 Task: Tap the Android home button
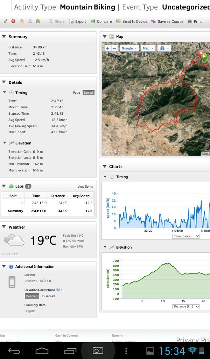42,351
